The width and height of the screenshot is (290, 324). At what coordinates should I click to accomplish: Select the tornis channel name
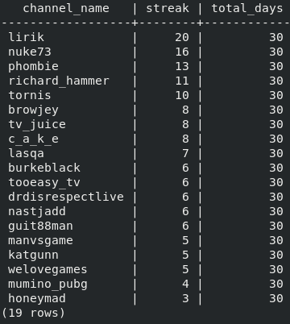point(30,95)
